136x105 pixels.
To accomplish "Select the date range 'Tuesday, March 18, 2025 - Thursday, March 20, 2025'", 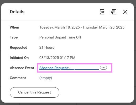I will [82, 27].
